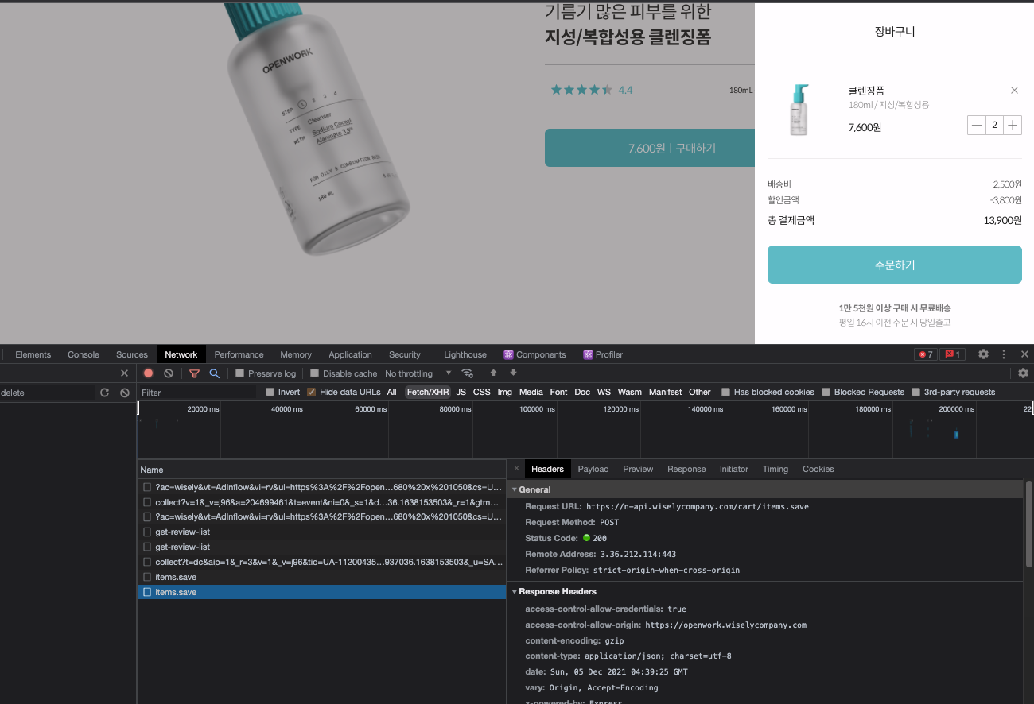
Task: Check the Has blocked cookies checkbox
Action: [726, 393]
